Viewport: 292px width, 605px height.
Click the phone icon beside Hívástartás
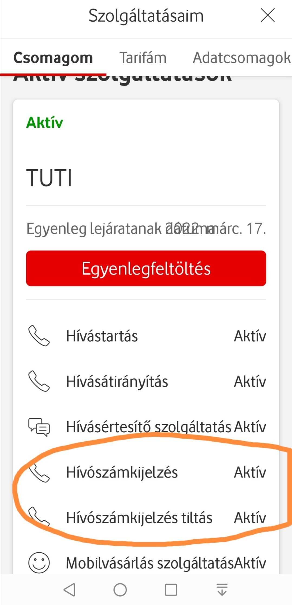39,336
